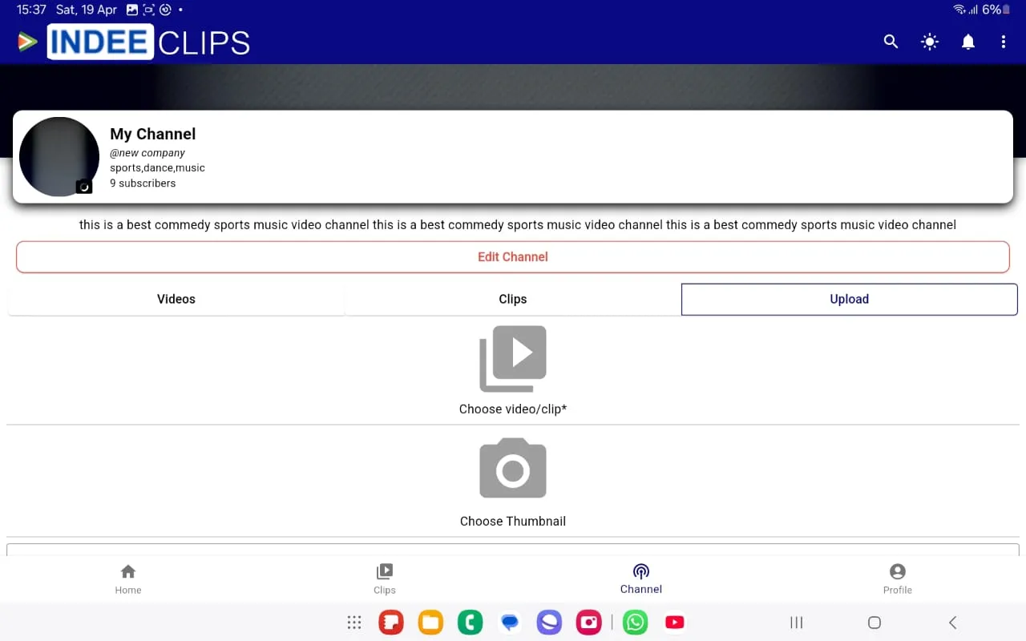Tap the system home navigation button
Image resolution: width=1026 pixels, height=641 pixels.
point(875,623)
